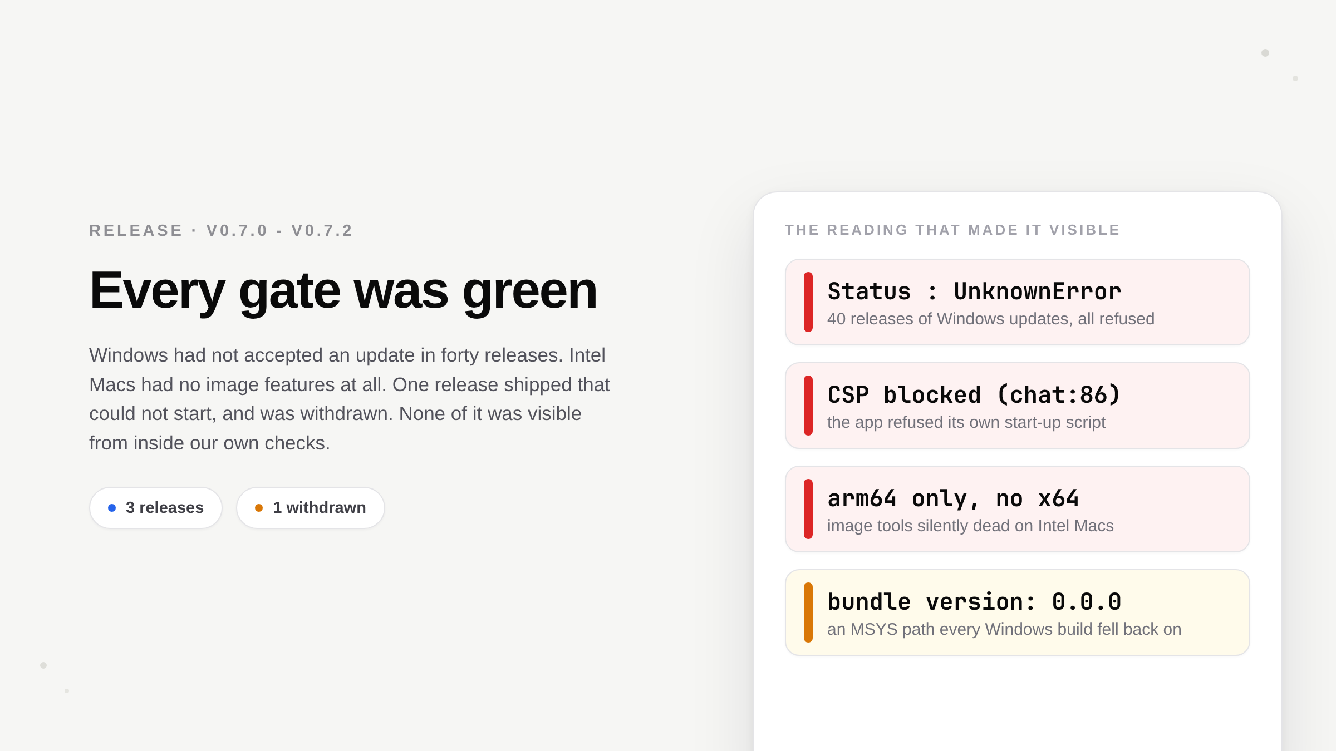Click The Reading That Made It Visible header
The image size is (1336, 751).
952,230
